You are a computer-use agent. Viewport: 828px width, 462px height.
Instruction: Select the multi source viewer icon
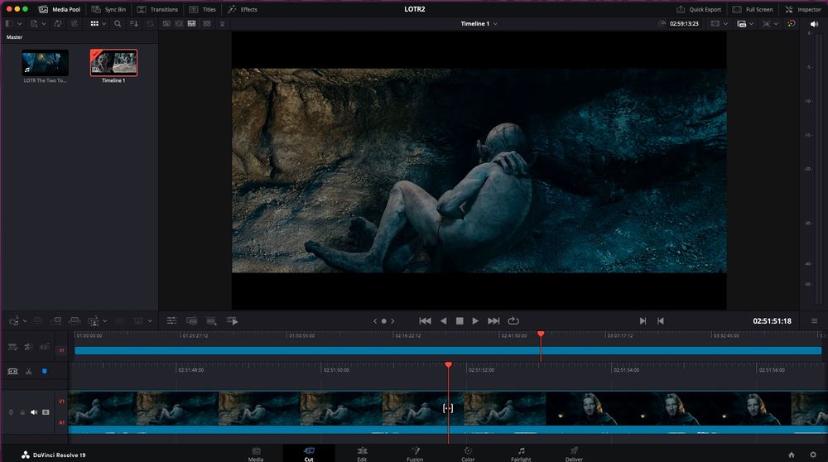coord(206,24)
